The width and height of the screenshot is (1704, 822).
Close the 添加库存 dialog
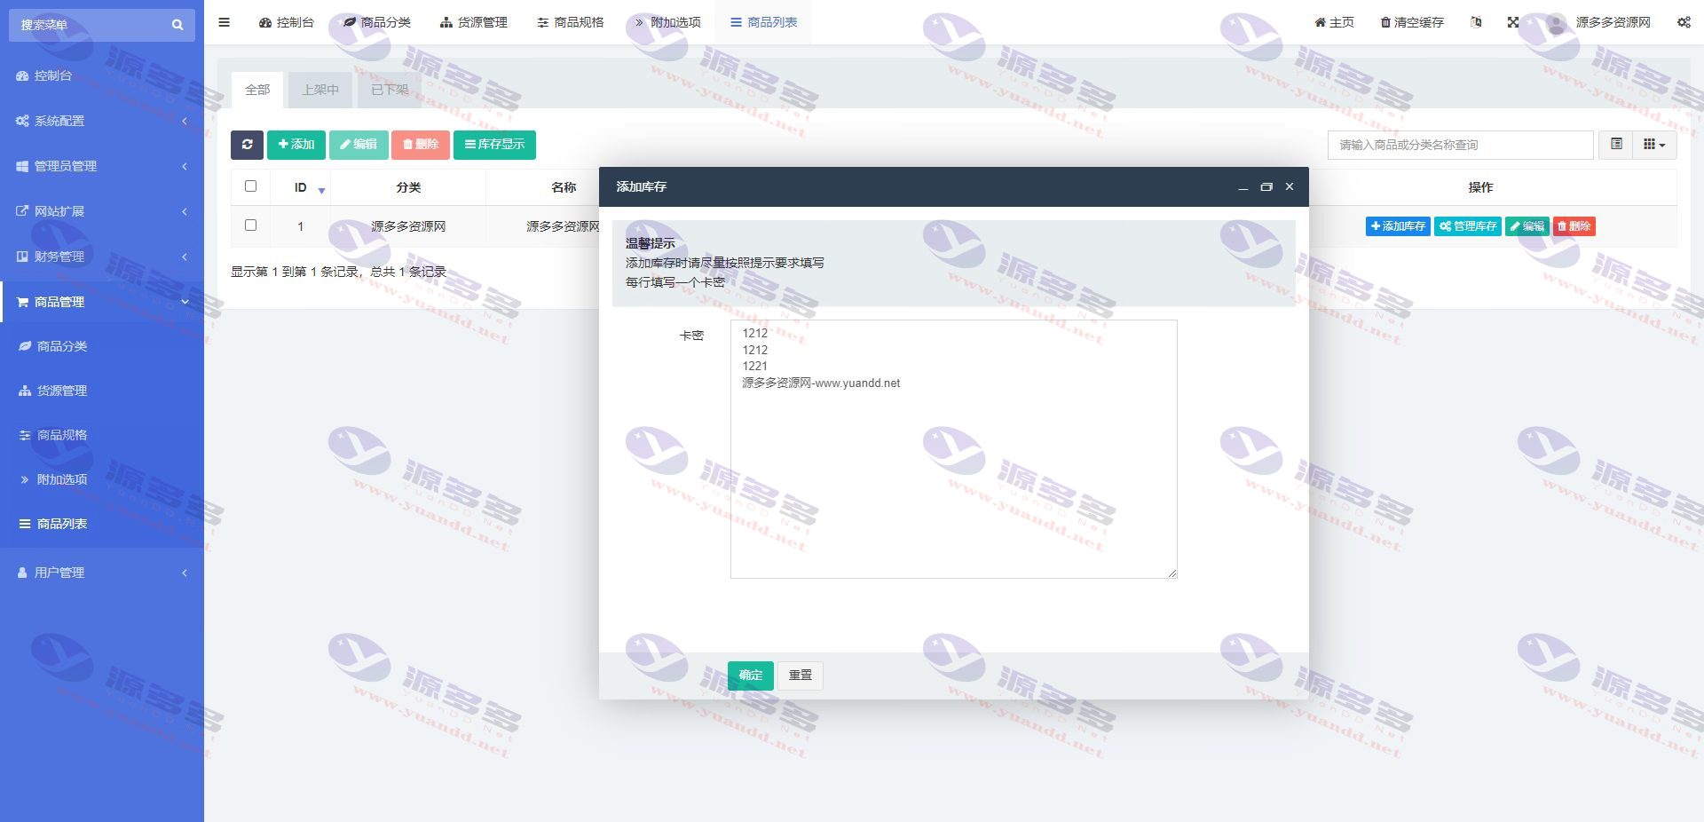coord(1290,187)
